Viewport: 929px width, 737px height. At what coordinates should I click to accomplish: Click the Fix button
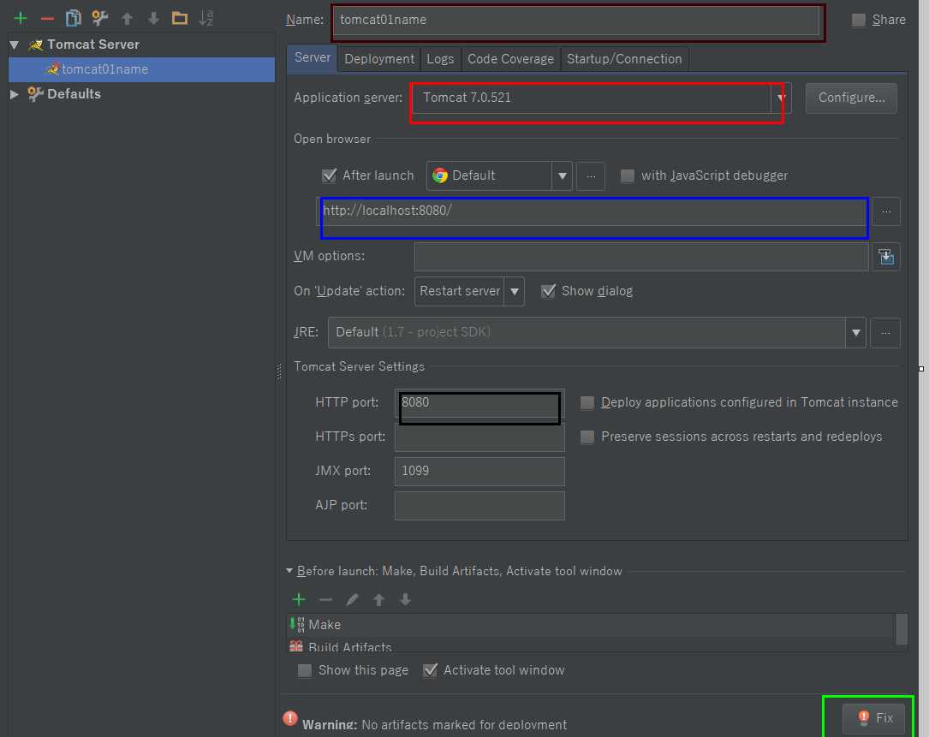[x=874, y=719]
